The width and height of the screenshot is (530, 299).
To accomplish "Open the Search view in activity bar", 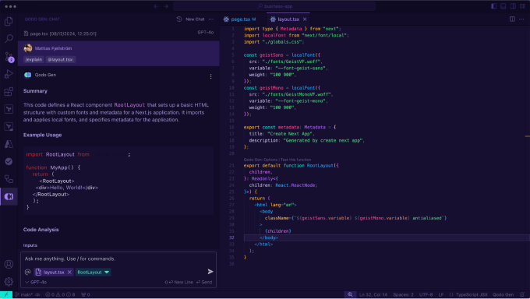I will pos(9,38).
